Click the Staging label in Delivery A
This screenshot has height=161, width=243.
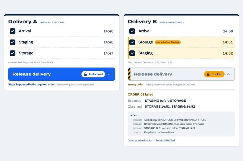[x=26, y=42]
